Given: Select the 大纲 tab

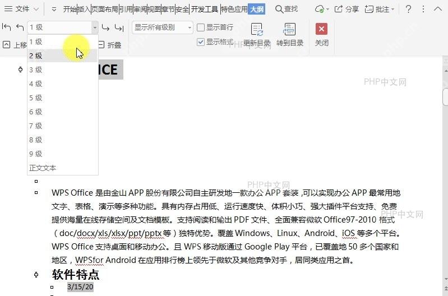Looking at the screenshot, I should tap(257, 9).
